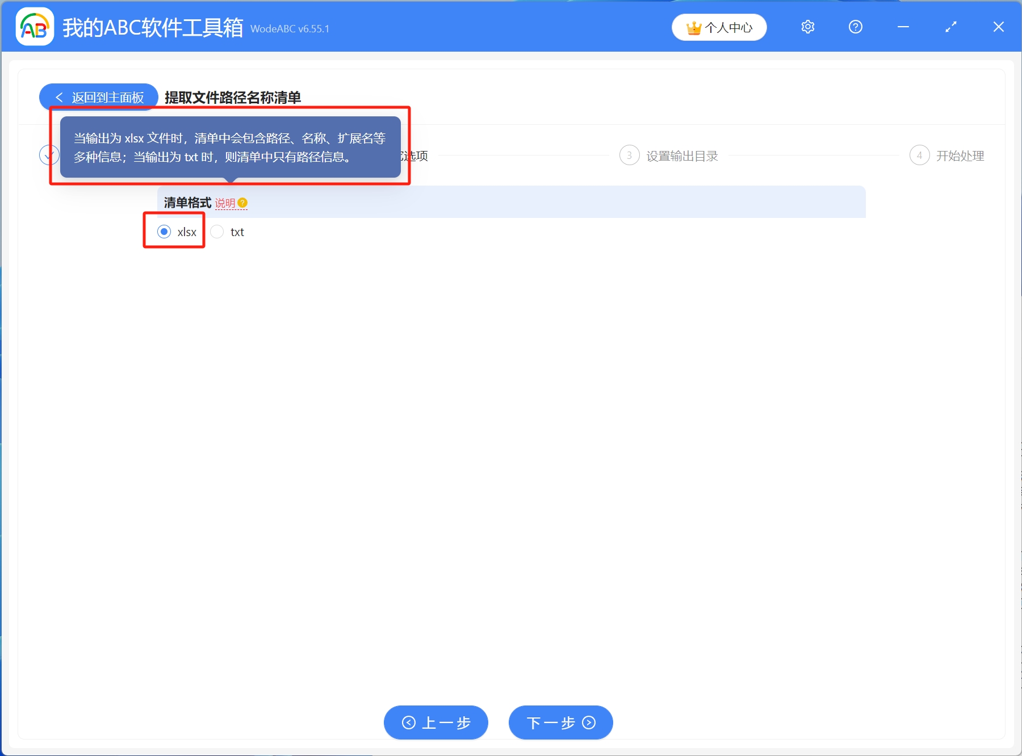Screen dimensions: 1022x756
Task: Click step 3 设置输出目录 indicator
Action: point(630,155)
